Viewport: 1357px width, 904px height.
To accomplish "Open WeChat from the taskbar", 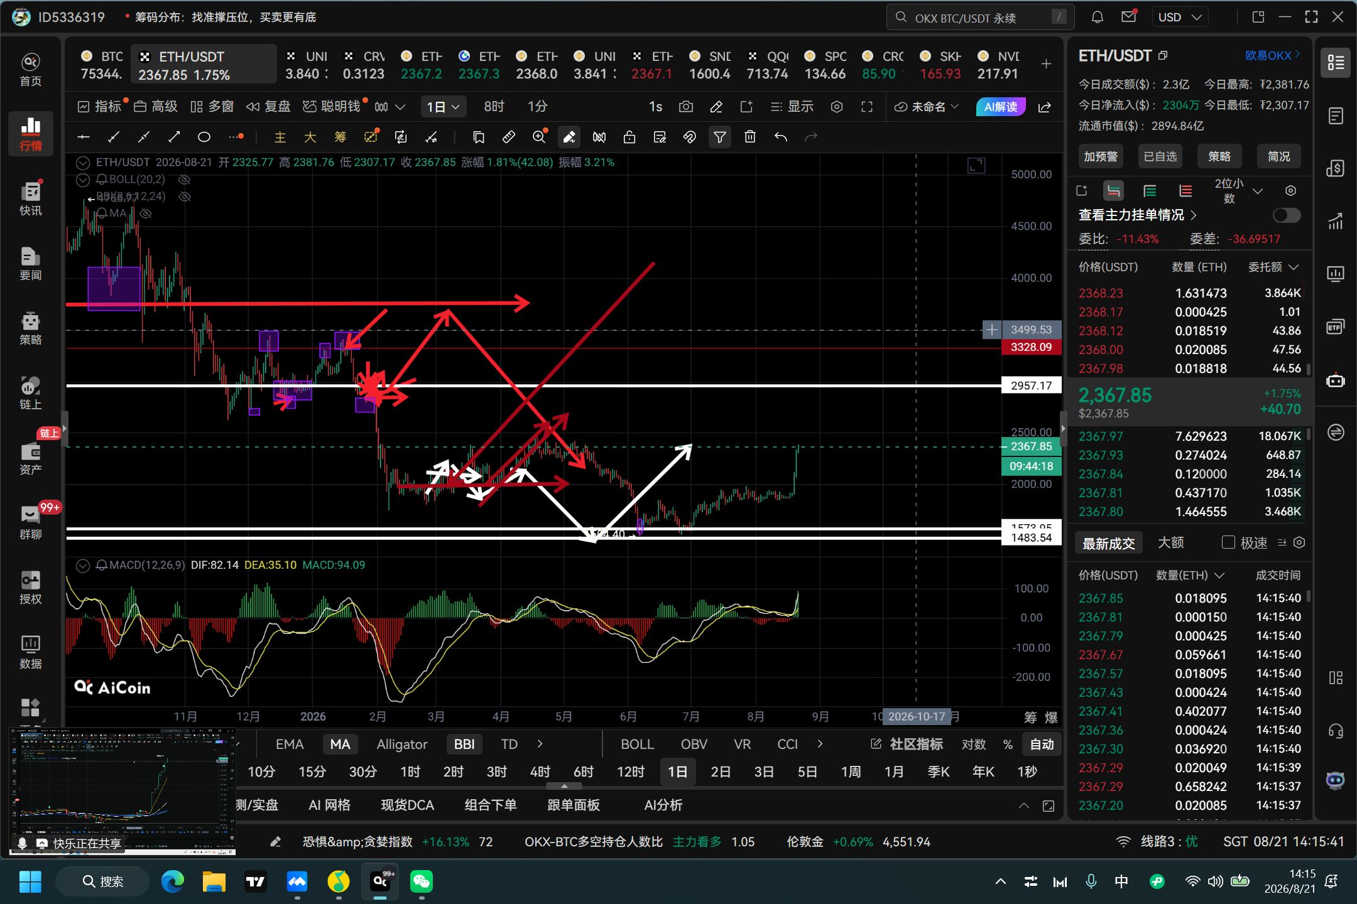I will click(422, 881).
